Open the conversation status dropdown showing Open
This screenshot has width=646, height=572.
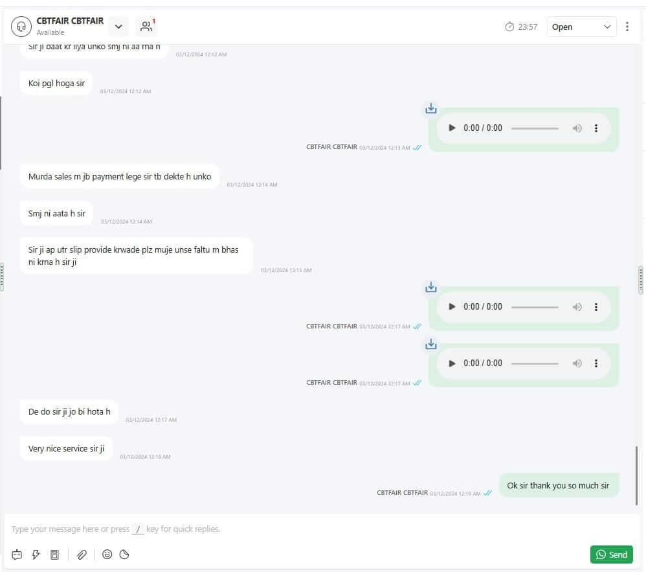pyautogui.click(x=581, y=27)
